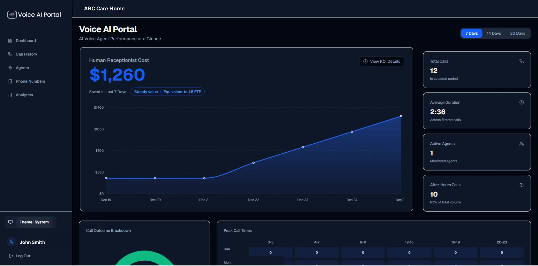538x266 pixels.
Task: Click the Voice AI Portal logo
Action: coord(34,14)
